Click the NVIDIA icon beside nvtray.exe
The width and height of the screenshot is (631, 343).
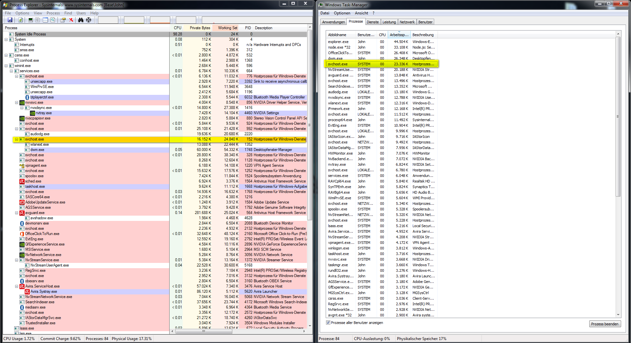[33, 113]
